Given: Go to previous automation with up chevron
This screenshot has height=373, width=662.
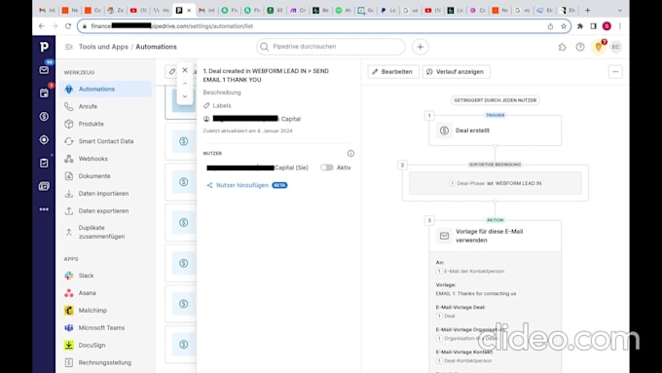Looking at the screenshot, I should 185,83.
